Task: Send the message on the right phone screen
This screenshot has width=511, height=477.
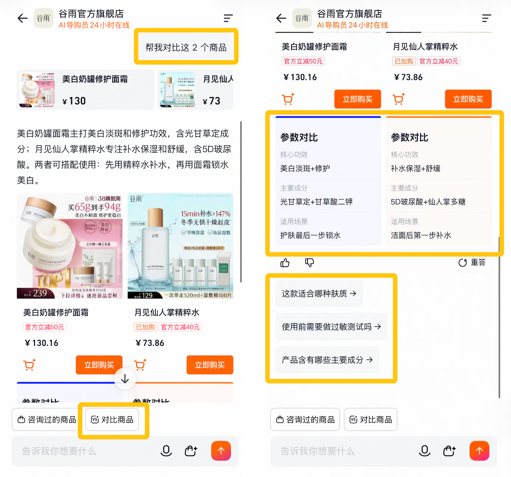Action: click(x=479, y=451)
